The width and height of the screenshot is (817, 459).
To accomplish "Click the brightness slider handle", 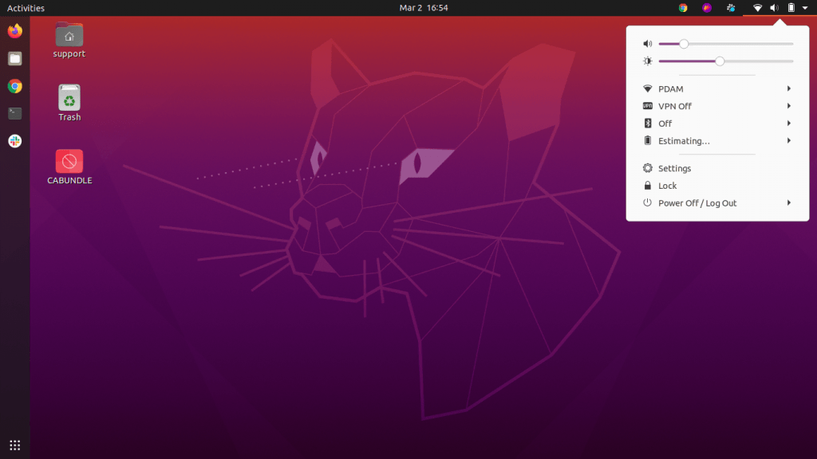I will [720, 61].
